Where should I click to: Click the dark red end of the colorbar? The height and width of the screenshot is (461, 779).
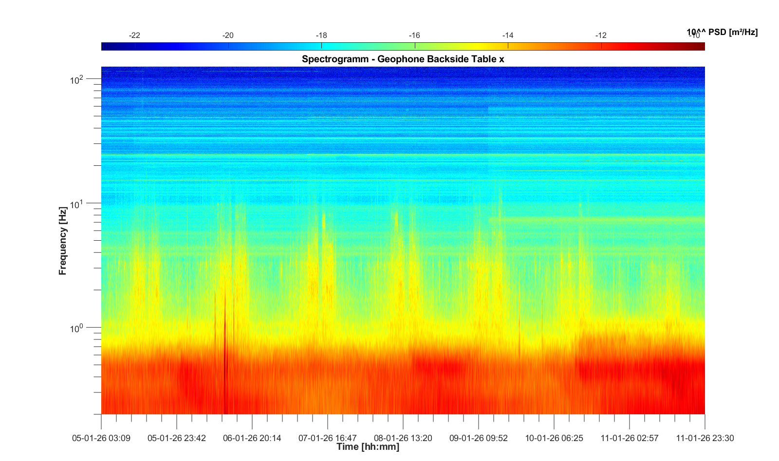701,46
